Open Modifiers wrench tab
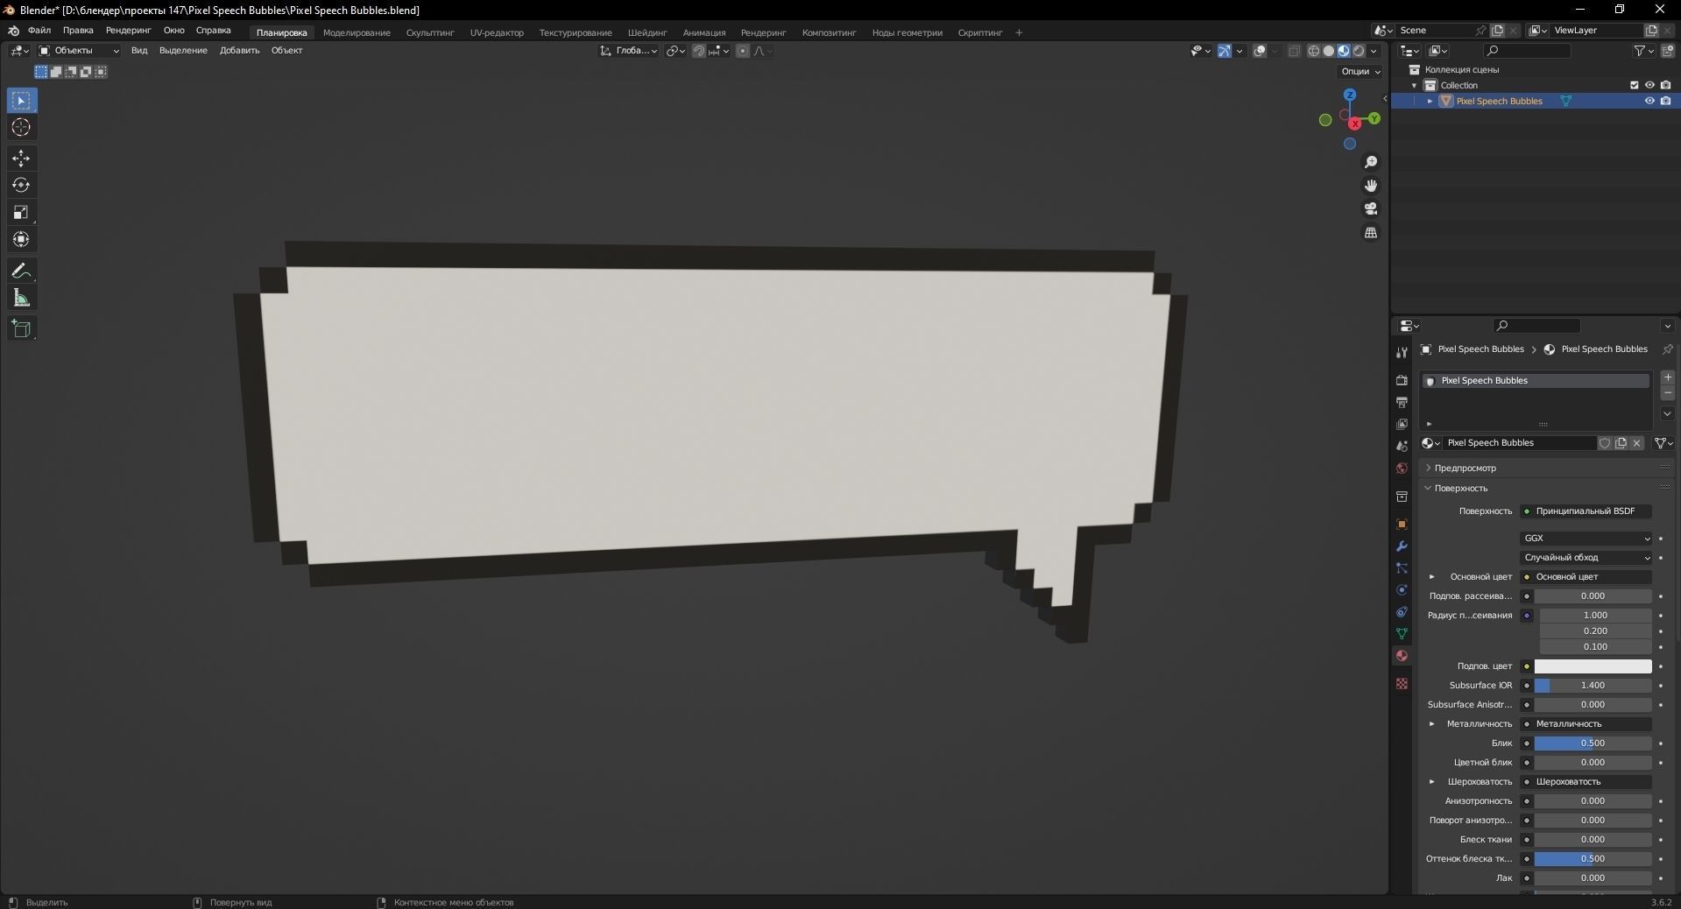 pyautogui.click(x=1402, y=546)
